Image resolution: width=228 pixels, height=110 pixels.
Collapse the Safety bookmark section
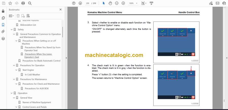[11, 29]
